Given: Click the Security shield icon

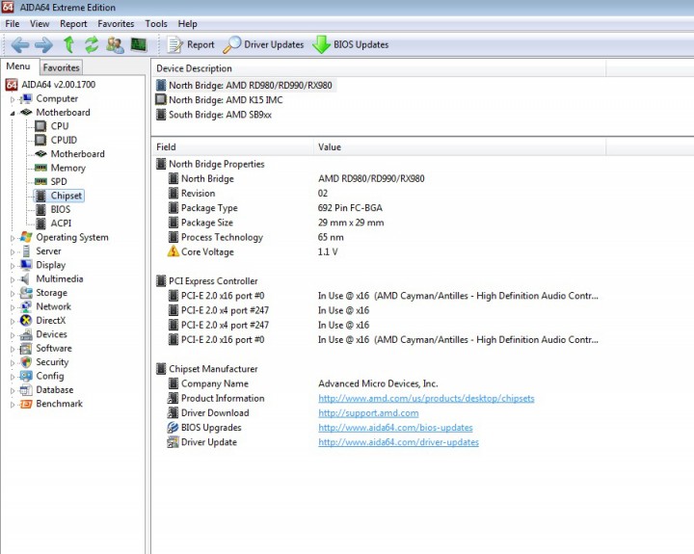Looking at the screenshot, I should coord(26,362).
